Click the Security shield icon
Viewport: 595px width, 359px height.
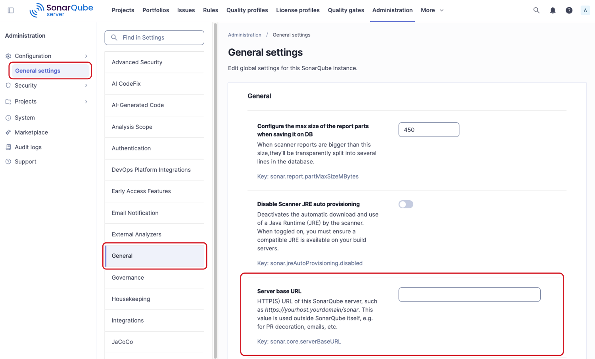(8, 85)
